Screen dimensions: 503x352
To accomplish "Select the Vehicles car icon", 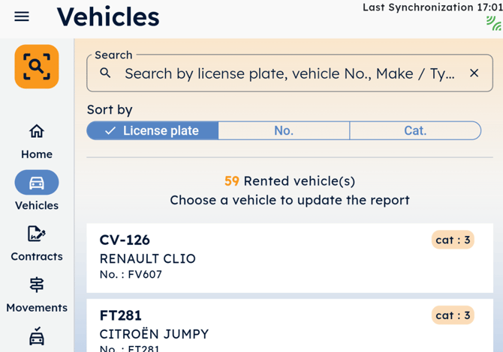I will click(36, 183).
